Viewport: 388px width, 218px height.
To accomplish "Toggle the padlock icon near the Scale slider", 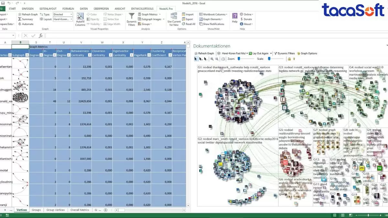I will pyautogui.click(x=289, y=59).
